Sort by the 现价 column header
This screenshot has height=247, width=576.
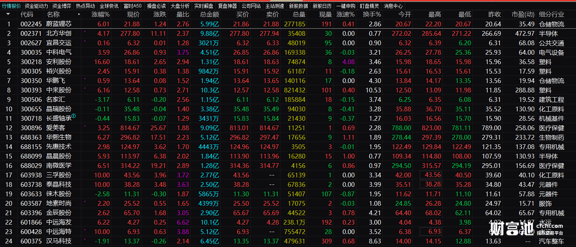133,15
